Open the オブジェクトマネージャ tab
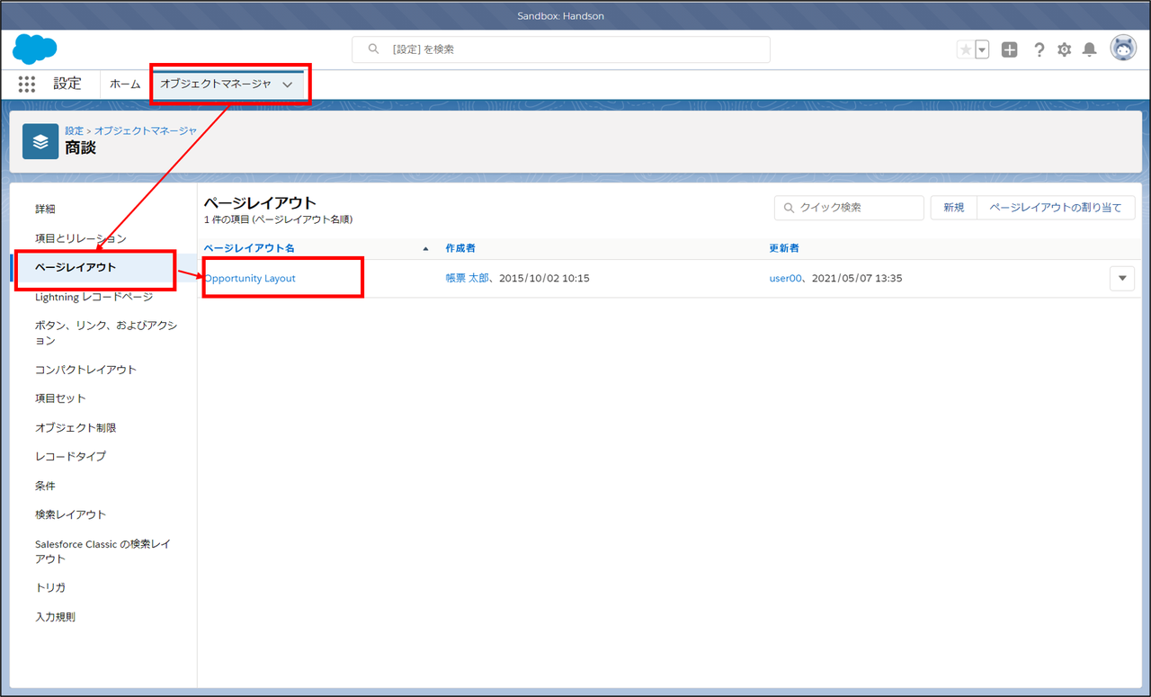Viewport: 1151px width, 697px height. 216,84
